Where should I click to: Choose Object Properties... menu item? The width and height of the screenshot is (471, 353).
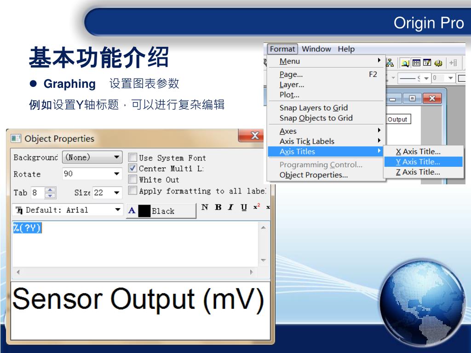click(326, 175)
